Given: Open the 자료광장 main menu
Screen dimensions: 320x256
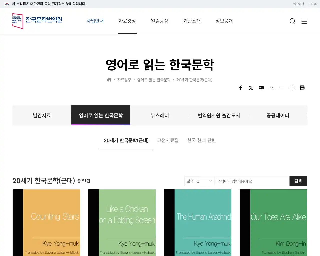Looking at the screenshot, I should click(x=127, y=21).
